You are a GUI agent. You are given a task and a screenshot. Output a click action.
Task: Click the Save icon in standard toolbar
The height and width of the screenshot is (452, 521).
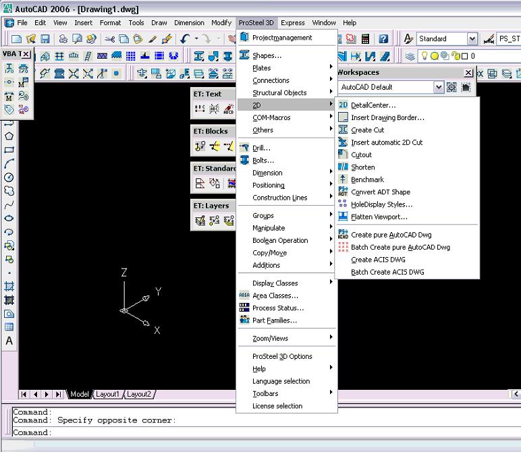pyautogui.click(x=45, y=39)
